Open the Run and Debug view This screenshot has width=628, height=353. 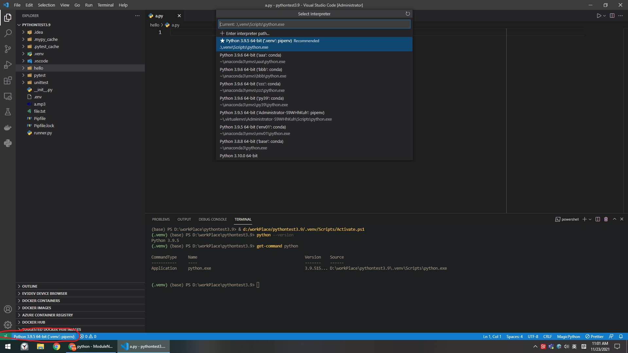[8, 64]
